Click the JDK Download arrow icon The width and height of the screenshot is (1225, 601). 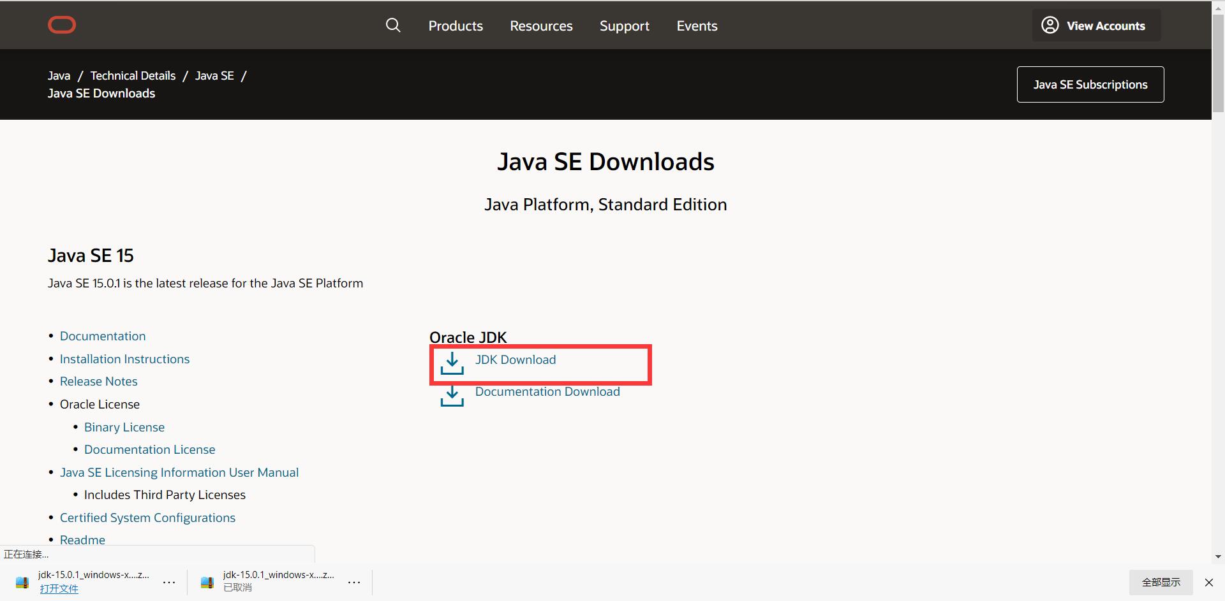click(x=452, y=363)
